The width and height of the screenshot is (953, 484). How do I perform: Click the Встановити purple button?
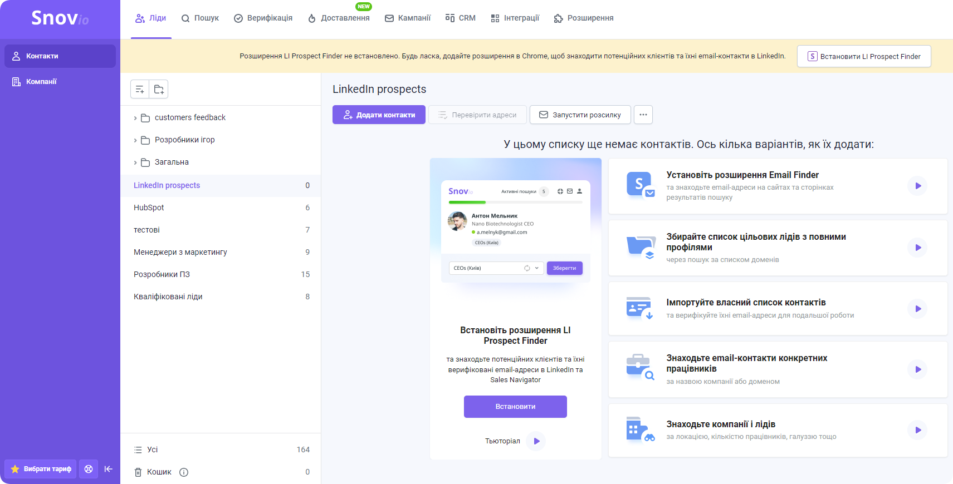click(515, 407)
